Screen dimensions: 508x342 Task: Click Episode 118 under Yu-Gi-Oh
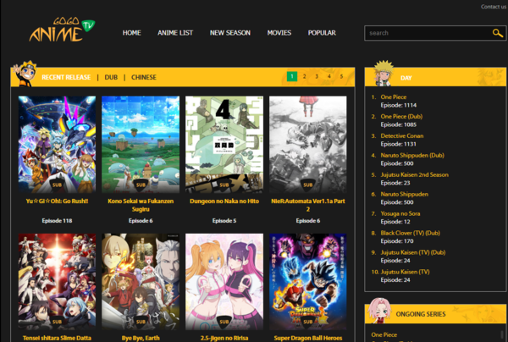pyautogui.click(x=57, y=221)
